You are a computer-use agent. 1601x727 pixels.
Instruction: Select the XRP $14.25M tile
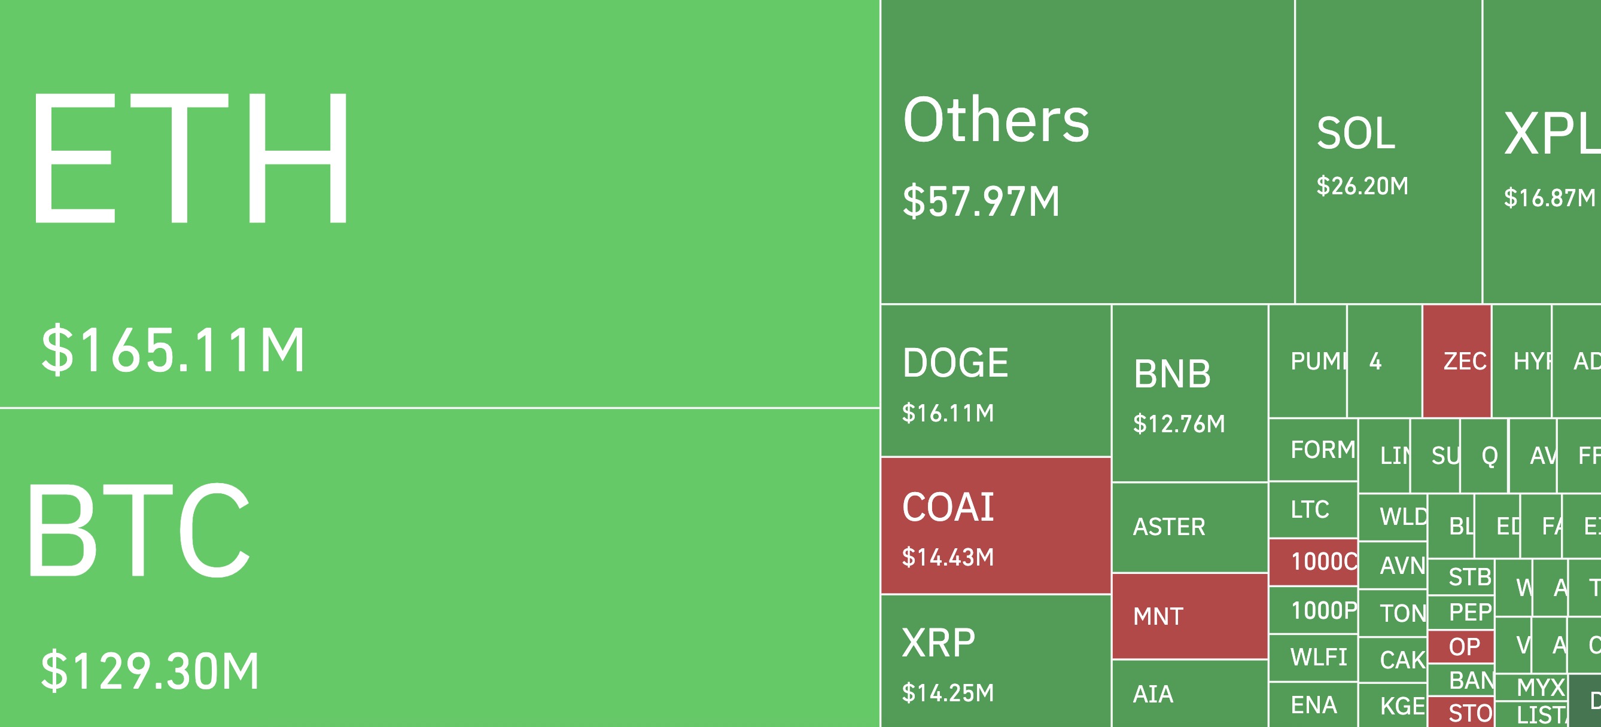tap(996, 661)
